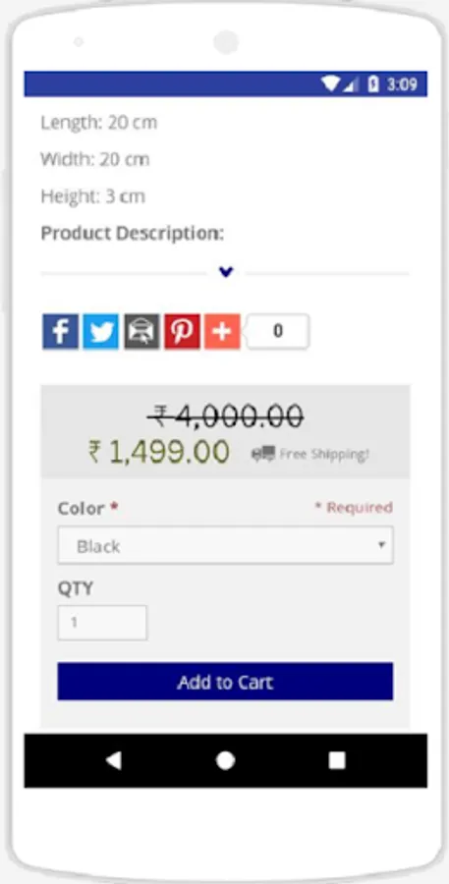This screenshot has width=449, height=884.
Task: Share product on Facebook
Action: pyautogui.click(x=60, y=332)
